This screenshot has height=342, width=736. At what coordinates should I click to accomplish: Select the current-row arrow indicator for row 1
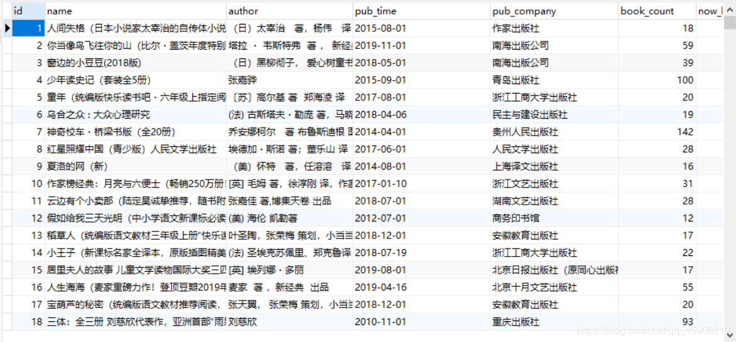[x=7, y=28]
